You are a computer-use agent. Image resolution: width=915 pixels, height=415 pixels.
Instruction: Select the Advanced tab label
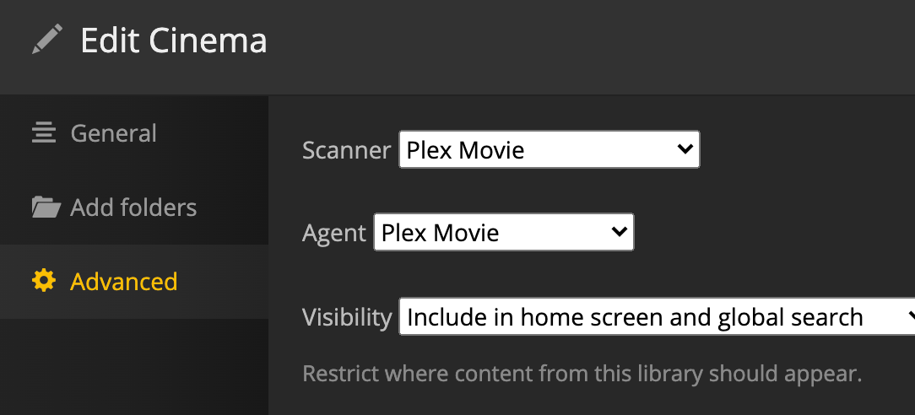123,281
